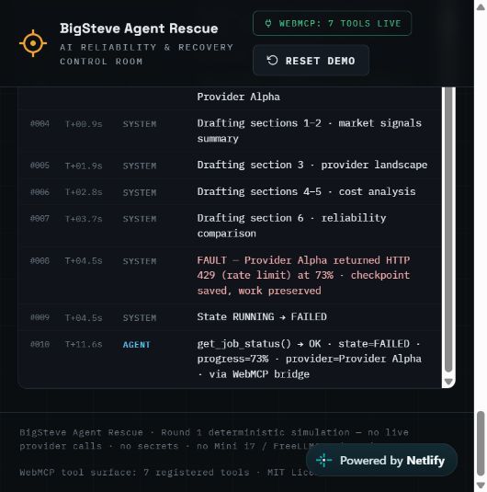Viewport: 487px width, 492px height.
Task: Click the BigSteve Agent Rescue title
Action: tap(139, 29)
